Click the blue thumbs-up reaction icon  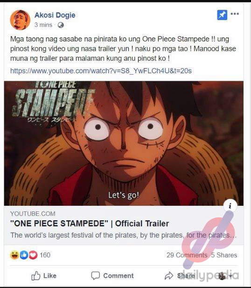(x=24, y=255)
